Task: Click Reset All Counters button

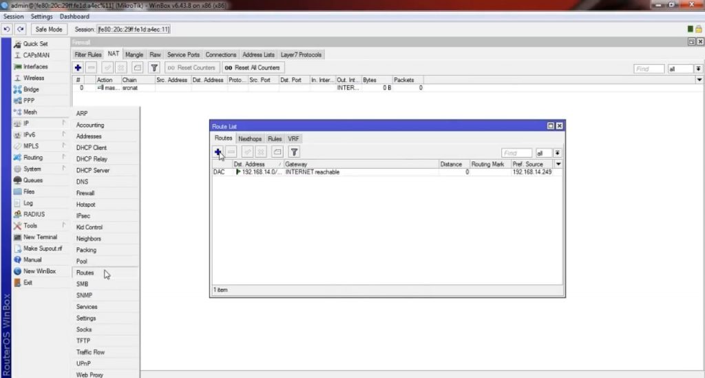Action: (253, 68)
